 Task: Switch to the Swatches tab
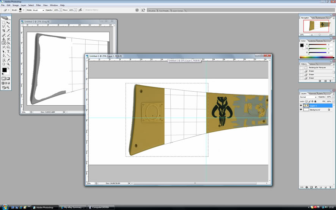(312, 41)
